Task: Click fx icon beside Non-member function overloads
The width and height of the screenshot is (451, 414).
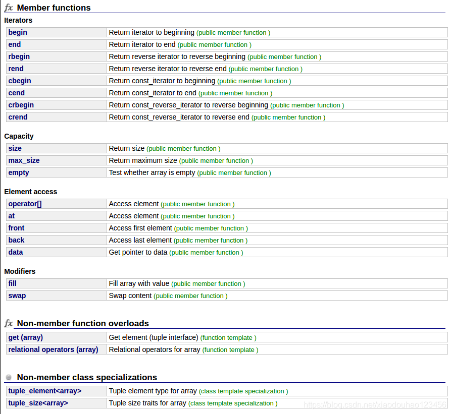Action: point(9,323)
